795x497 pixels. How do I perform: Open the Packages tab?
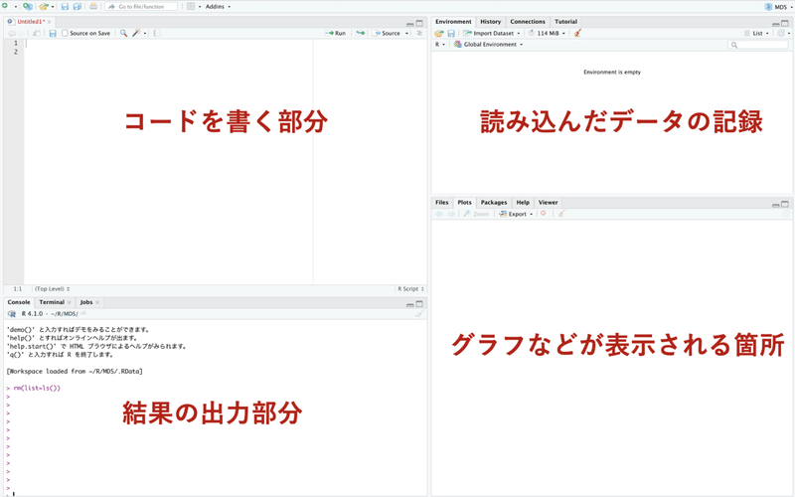click(x=494, y=203)
